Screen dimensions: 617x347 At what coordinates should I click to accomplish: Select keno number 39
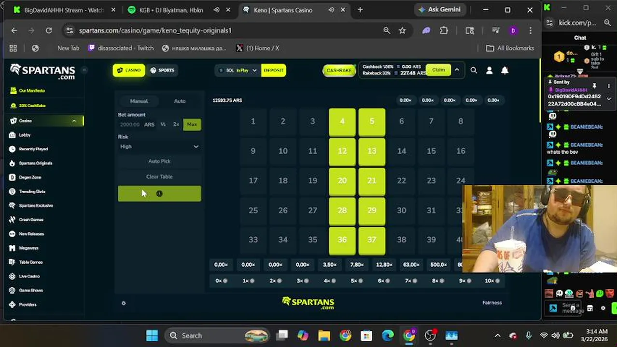431,240
